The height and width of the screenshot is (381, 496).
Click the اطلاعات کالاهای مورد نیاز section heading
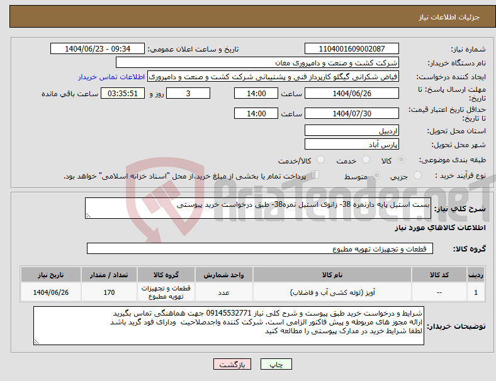(x=440, y=228)
